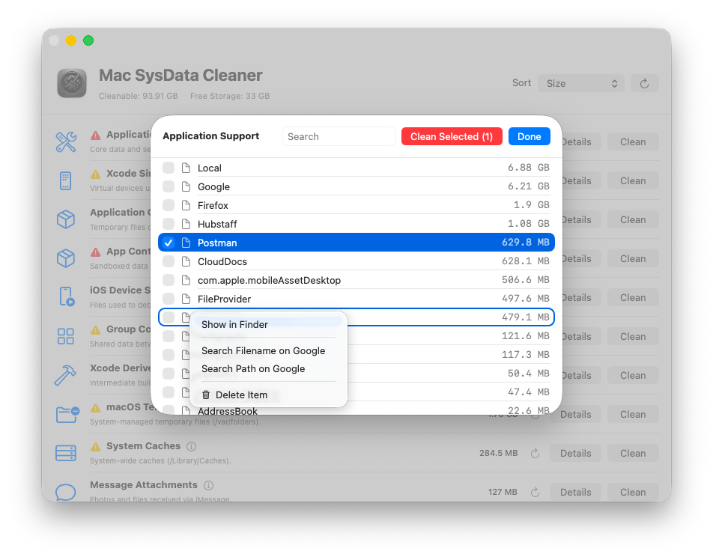Click the macOS Temp folder icon
713x557 pixels.
coord(67,414)
